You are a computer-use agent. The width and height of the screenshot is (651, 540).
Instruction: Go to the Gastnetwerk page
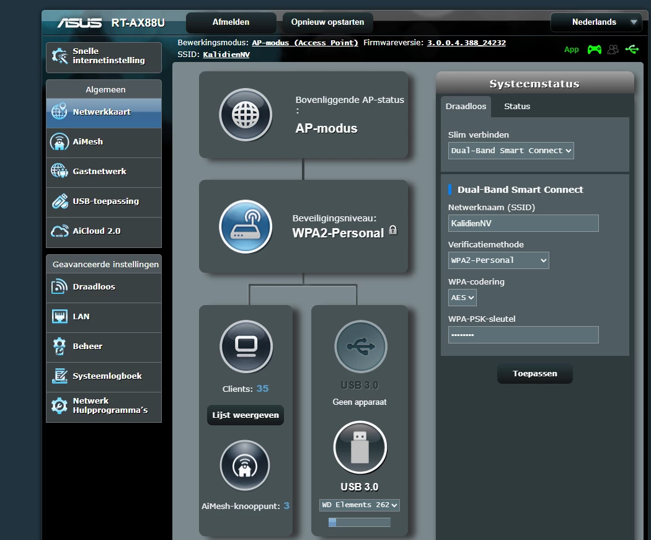(104, 173)
